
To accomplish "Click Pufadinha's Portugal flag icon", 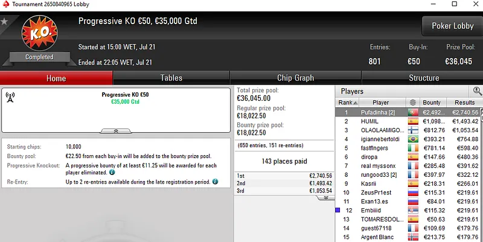I will [x=413, y=112].
